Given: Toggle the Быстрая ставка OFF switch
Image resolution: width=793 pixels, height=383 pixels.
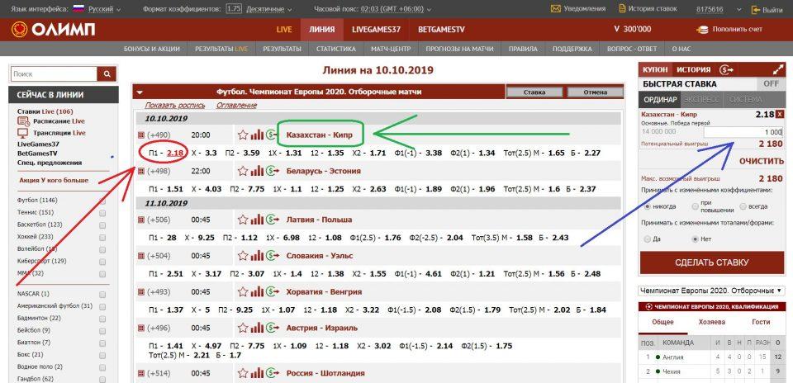Looking at the screenshot, I should click(x=770, y=84).
